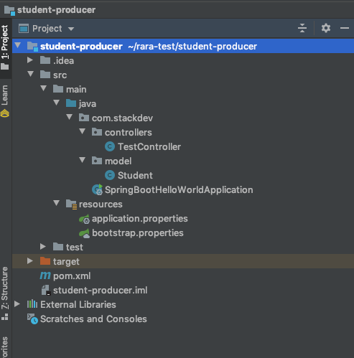
Task: Collapse the model package
Action: pos(83,160)
